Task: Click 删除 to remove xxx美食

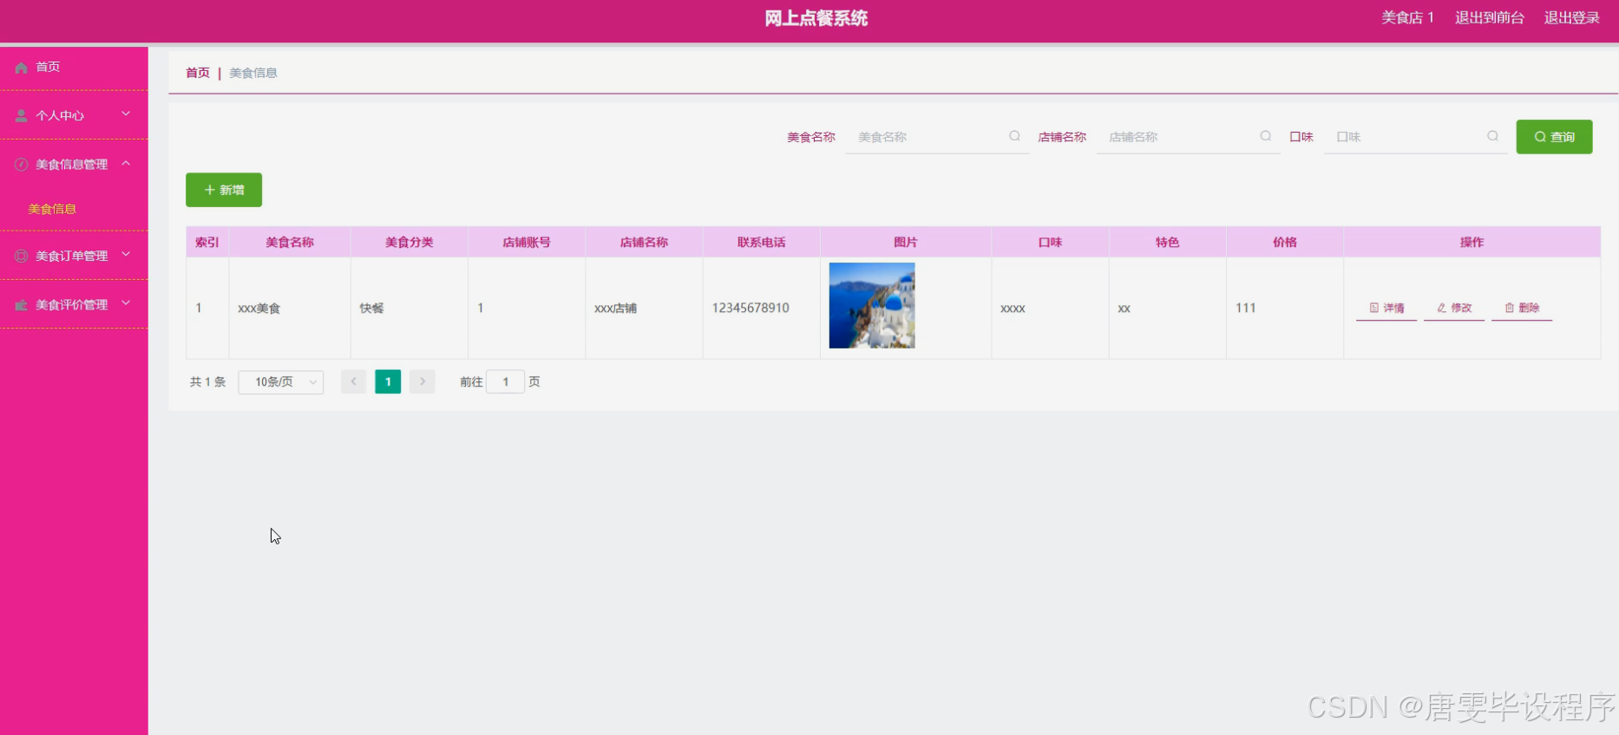Action: (x=1522, y=308)
